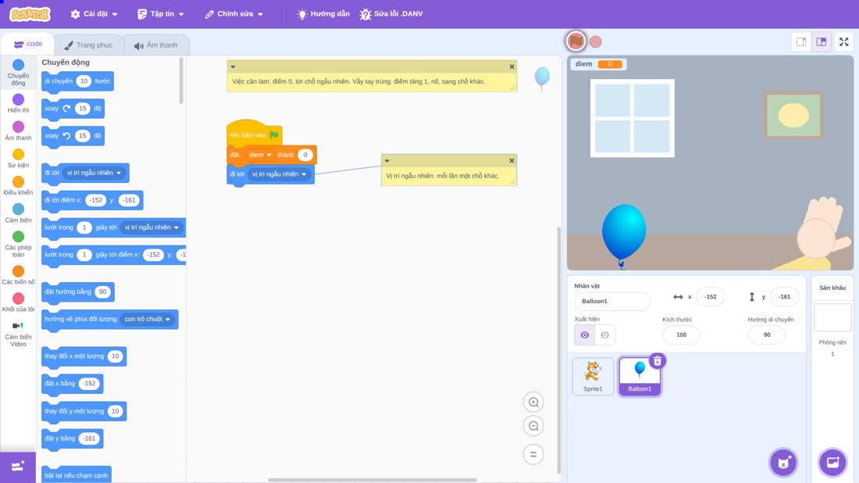Stop the project with red stop button
The image size is (859, 483).
pos(596,41)
